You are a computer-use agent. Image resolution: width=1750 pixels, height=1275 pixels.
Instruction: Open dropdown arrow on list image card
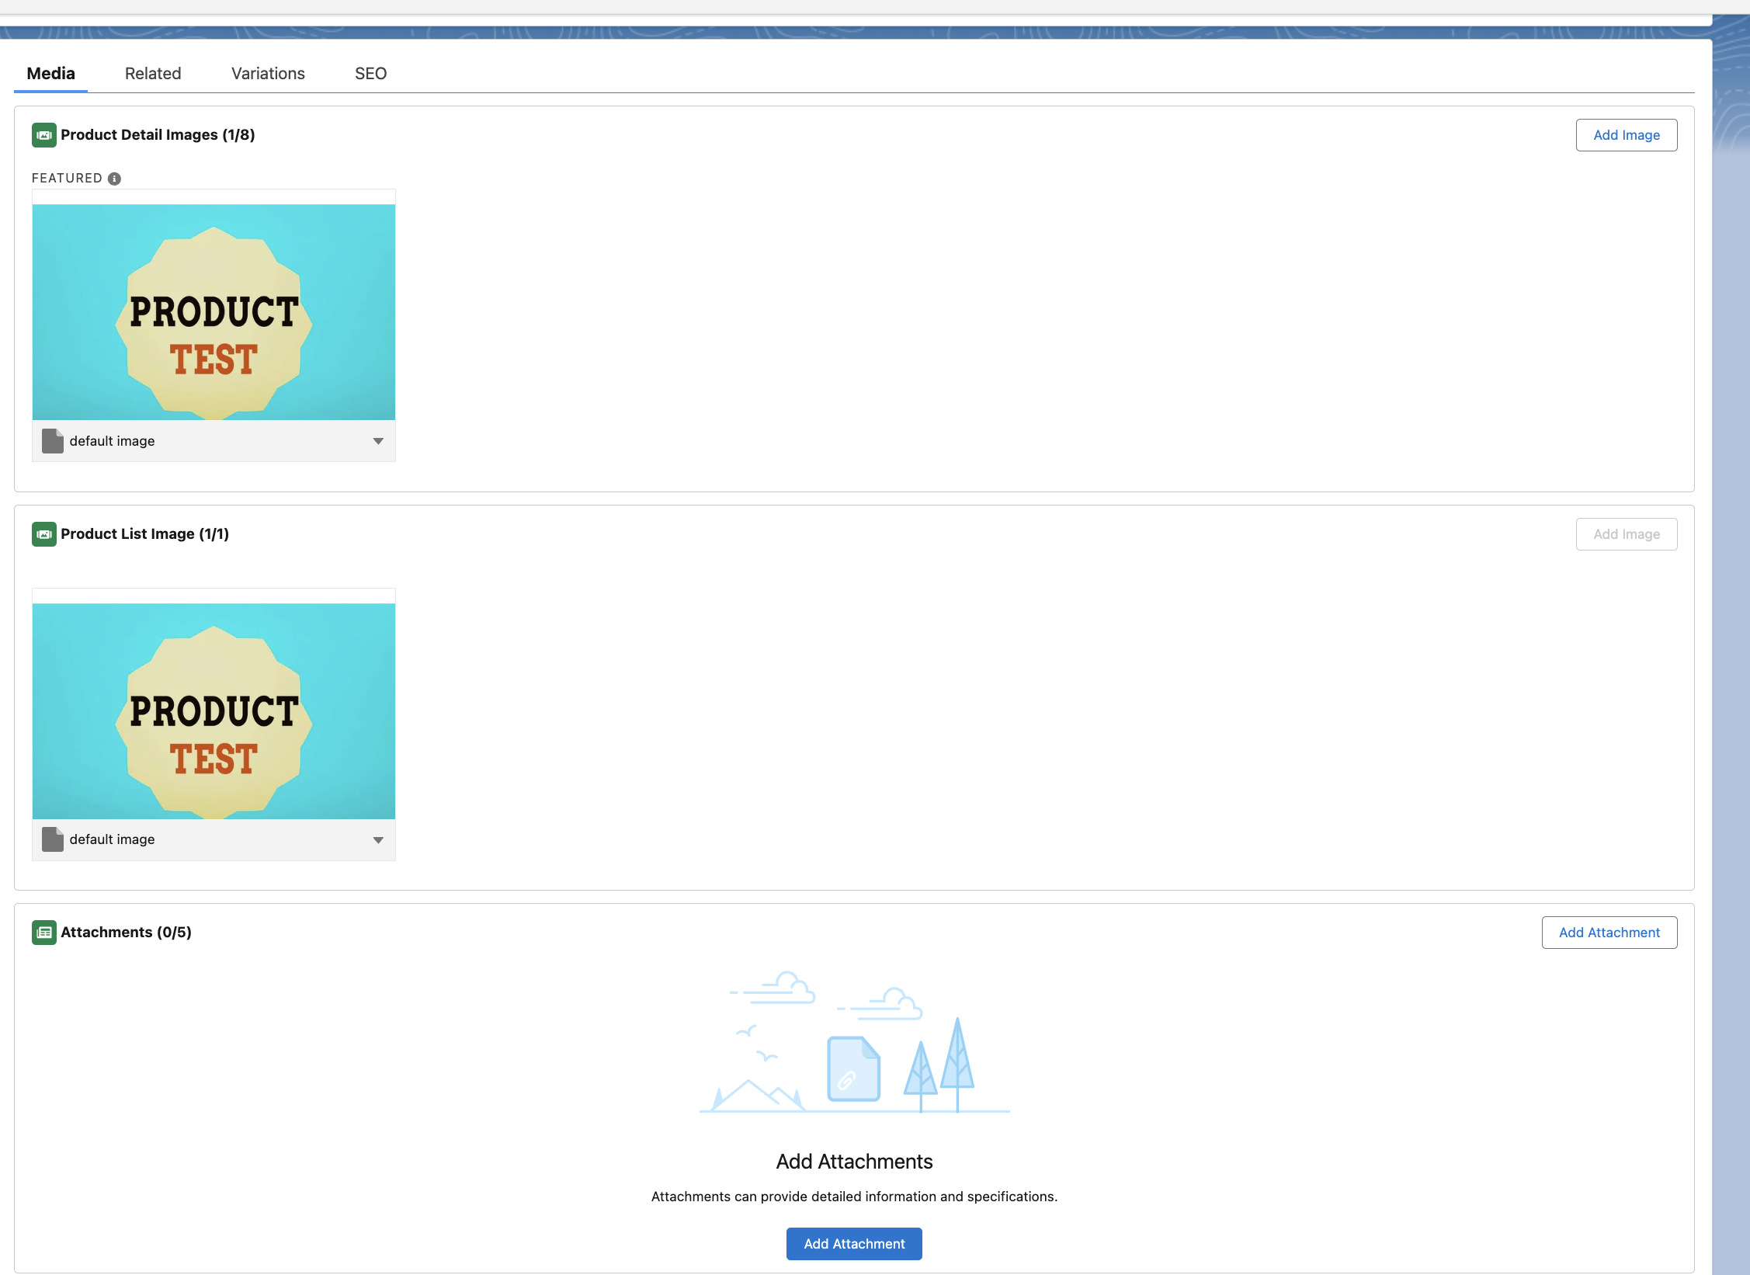coord(378,840)
